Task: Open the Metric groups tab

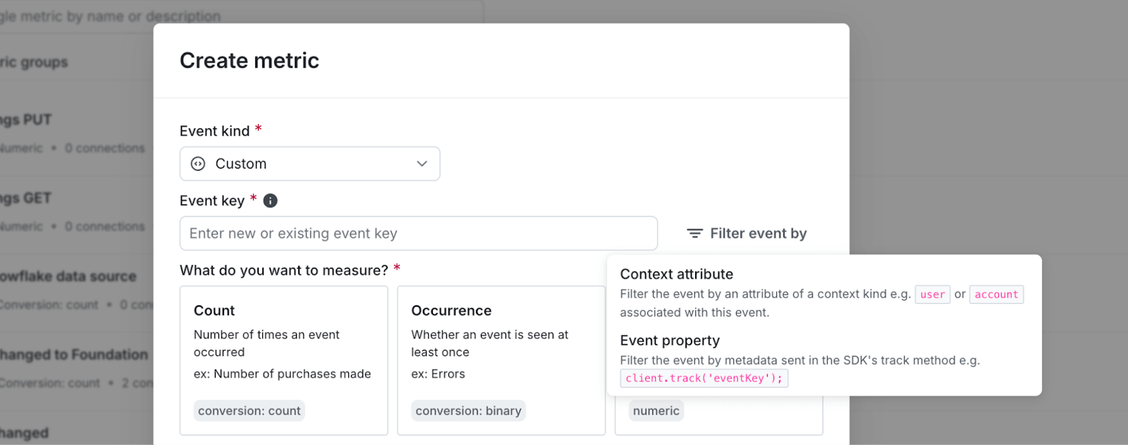Action: 34,62
